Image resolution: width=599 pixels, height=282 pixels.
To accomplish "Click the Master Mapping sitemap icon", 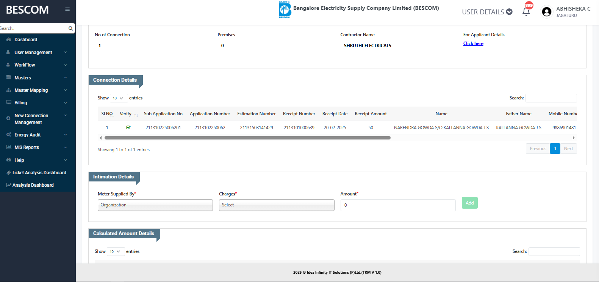I will click(x=9, y=90).
